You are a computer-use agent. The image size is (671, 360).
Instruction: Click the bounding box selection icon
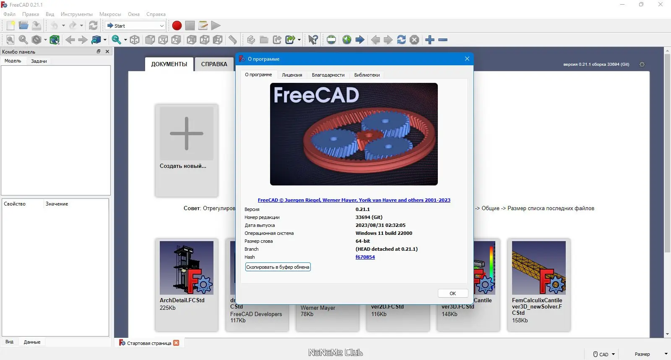click(55, 40)
